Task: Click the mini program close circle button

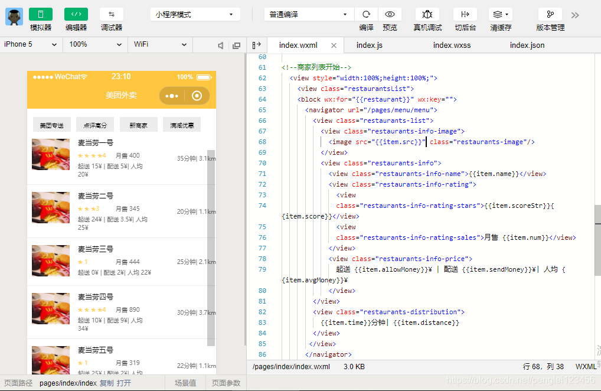Action: (197, 96)
